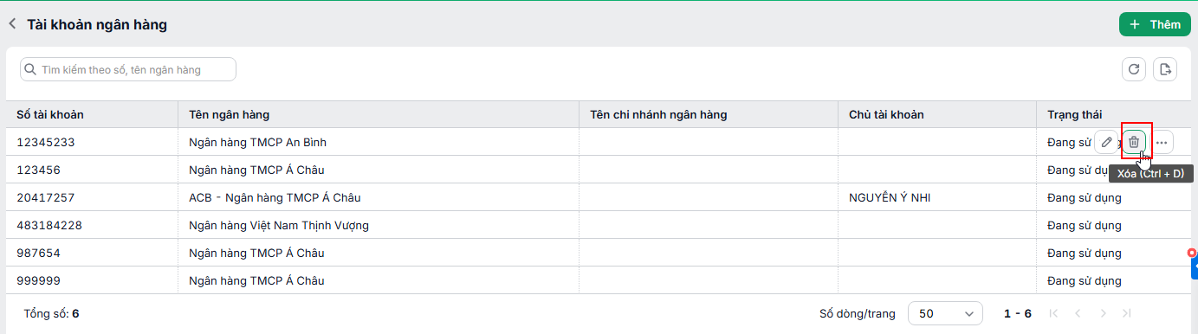Screen dimensions: 1198x334
Task: Open the rows-per-page dropdown showing 50
Action: click(945, 313)
